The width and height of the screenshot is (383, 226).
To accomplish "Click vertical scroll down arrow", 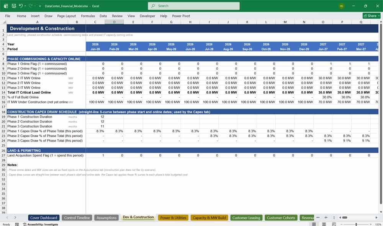I will tap(381, 212).
